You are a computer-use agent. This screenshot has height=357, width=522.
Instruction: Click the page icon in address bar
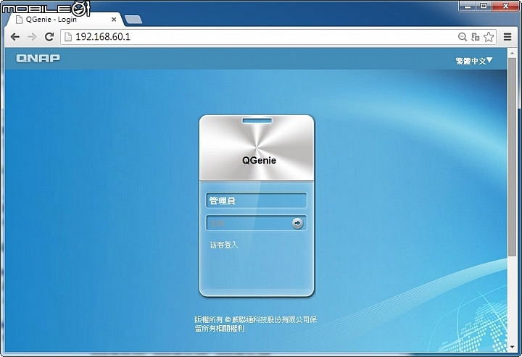click(68, 37)
